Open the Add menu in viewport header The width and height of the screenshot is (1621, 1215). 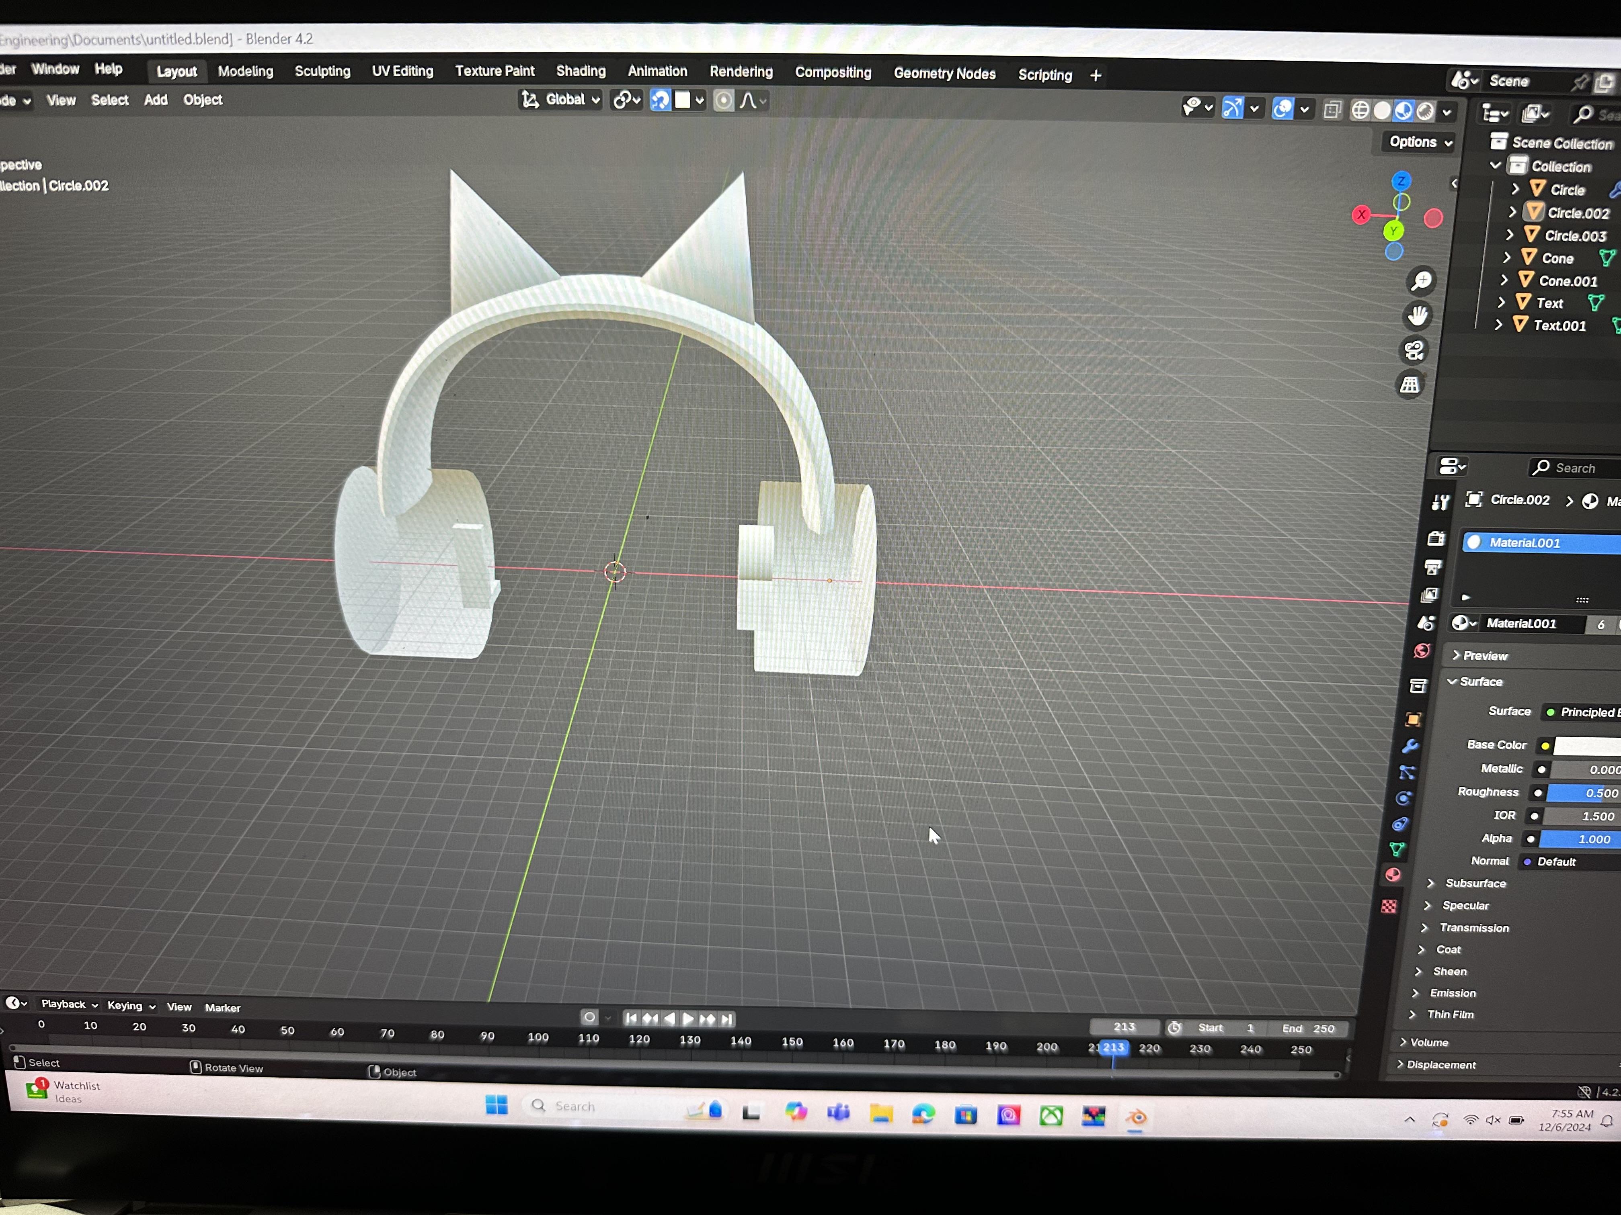point(155,100)
